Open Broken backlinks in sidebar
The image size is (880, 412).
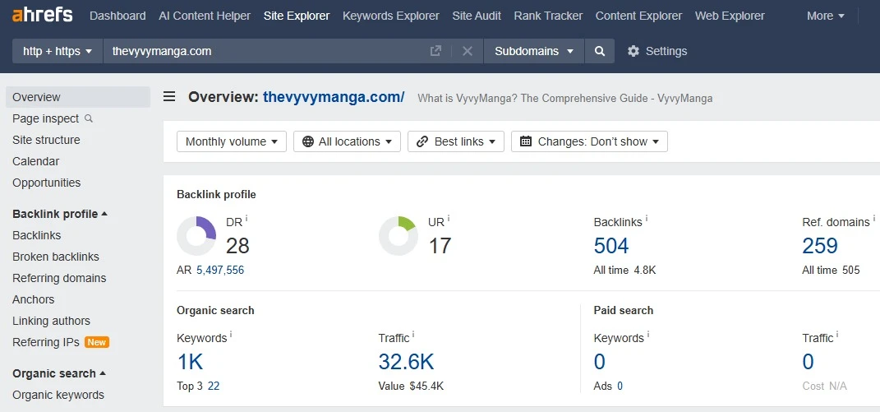click(x=56, y=257)
